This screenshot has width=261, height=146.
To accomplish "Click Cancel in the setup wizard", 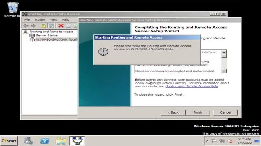I will 226,112.
